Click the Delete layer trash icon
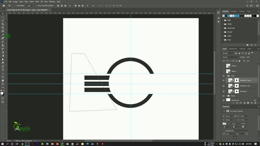Viewport: 260px width, 146px height. (256, 103)
